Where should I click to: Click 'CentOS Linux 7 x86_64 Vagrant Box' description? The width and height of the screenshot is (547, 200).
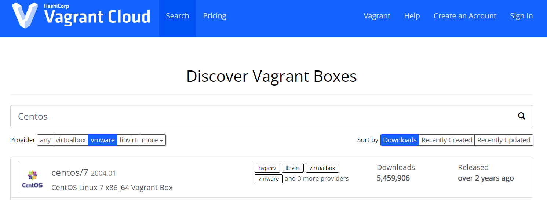point(112,188)
